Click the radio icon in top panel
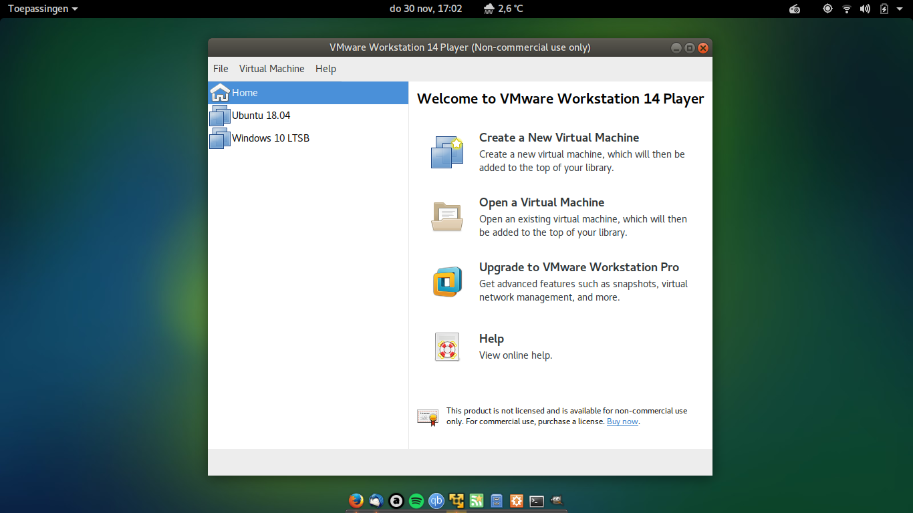Image resolution: width=913 pixels, height=513 pixels. 795,9
